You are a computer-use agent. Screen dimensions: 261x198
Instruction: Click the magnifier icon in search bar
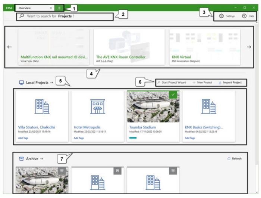[x=22, y=16]
